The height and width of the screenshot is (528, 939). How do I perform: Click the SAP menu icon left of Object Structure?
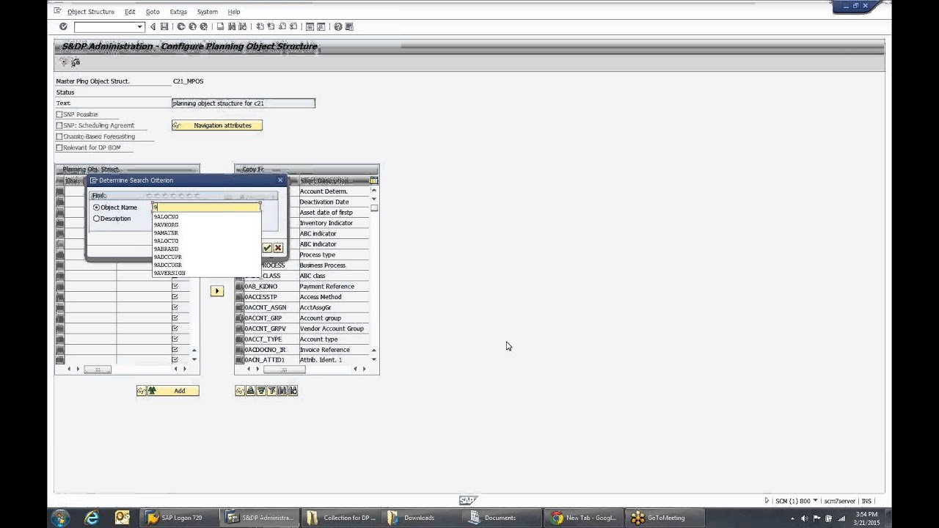pos(57,11)
